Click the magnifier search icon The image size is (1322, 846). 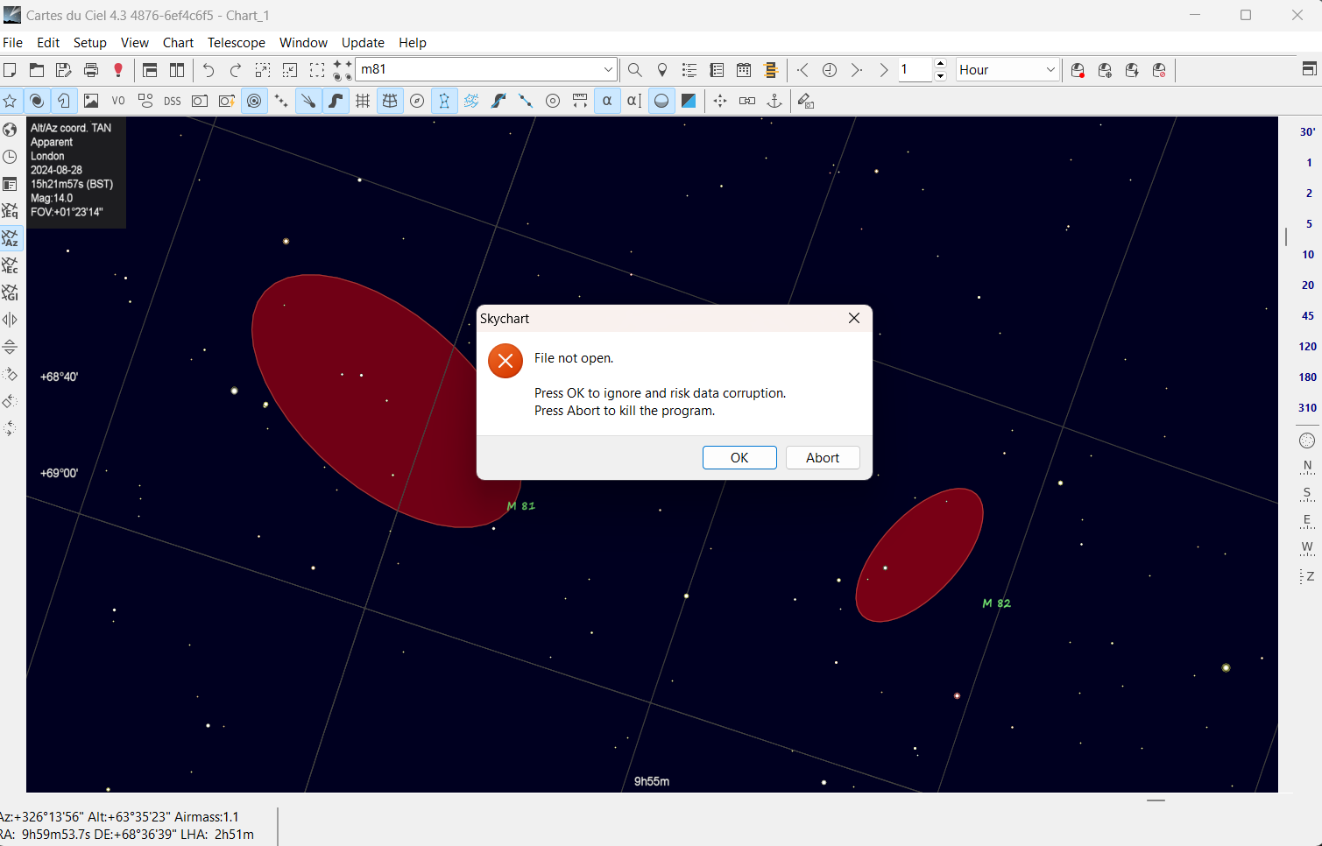pos(635,70)
